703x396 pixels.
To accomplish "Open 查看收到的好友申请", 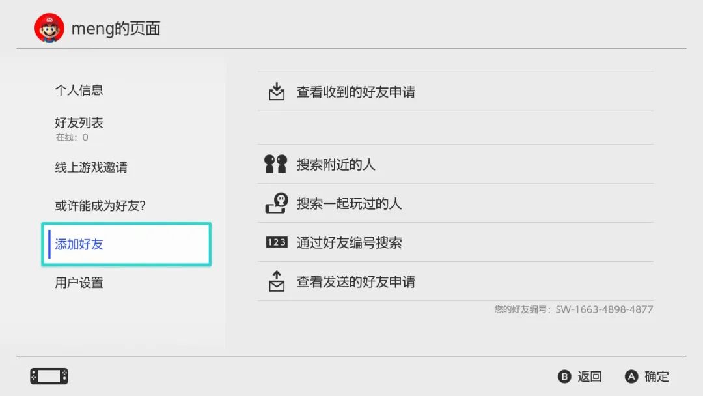I will [x=355, y=92].
